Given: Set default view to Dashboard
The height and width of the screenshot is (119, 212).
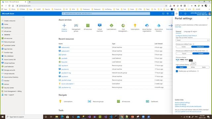Looking at the screenshot, I should point(200,47).
